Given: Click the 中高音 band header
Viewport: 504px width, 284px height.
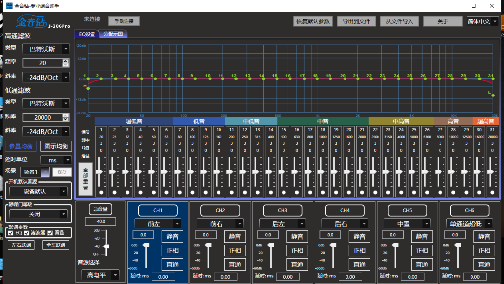Looking at the screenshot, I should tap(401, 121).
